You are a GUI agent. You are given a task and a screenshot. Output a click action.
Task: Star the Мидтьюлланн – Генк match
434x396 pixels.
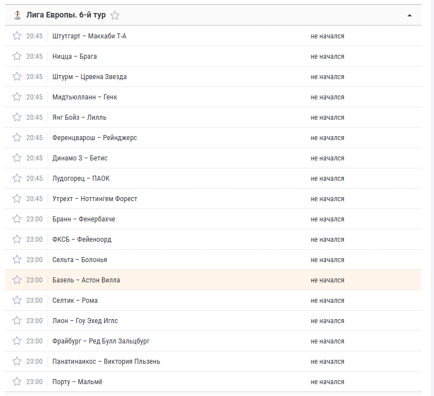(17, 97)
